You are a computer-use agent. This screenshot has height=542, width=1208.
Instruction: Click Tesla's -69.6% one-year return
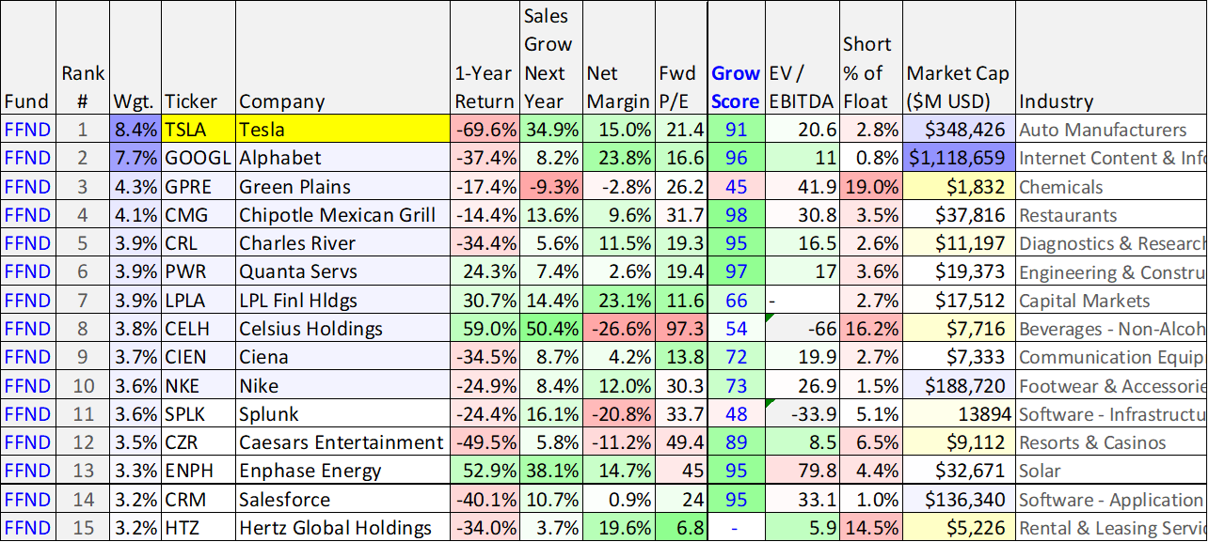pyautogui.click(x=485, y=130)
